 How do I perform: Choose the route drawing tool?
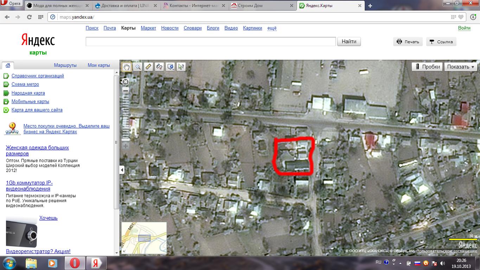[x=159, y=67]
